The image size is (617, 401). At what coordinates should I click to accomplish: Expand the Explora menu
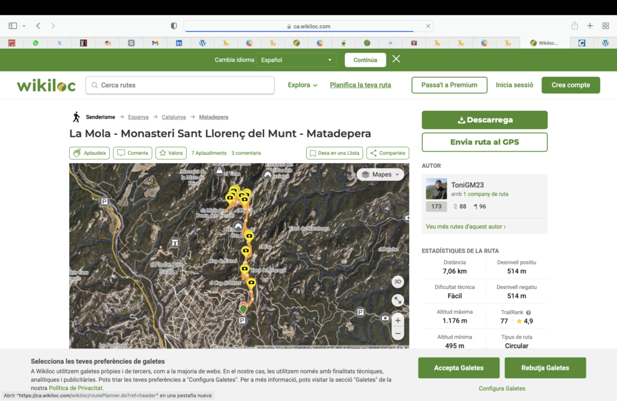tap(302, 85)
